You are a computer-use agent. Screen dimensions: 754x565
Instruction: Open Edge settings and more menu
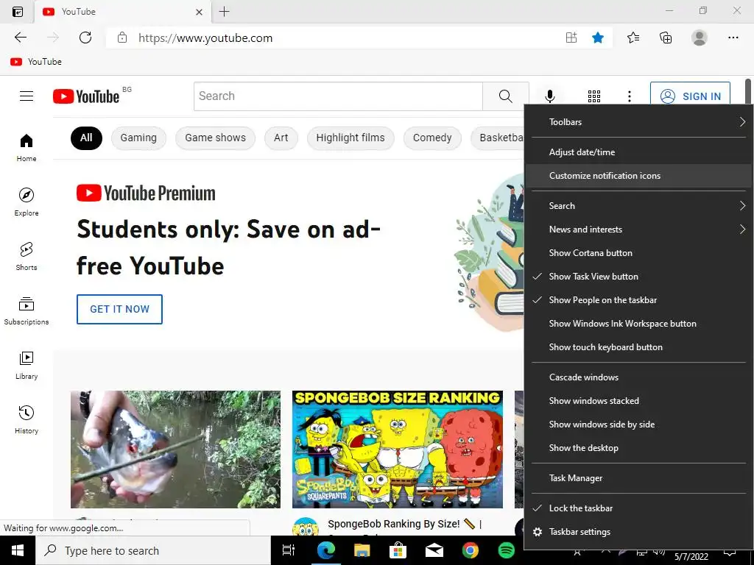[733, 38]
